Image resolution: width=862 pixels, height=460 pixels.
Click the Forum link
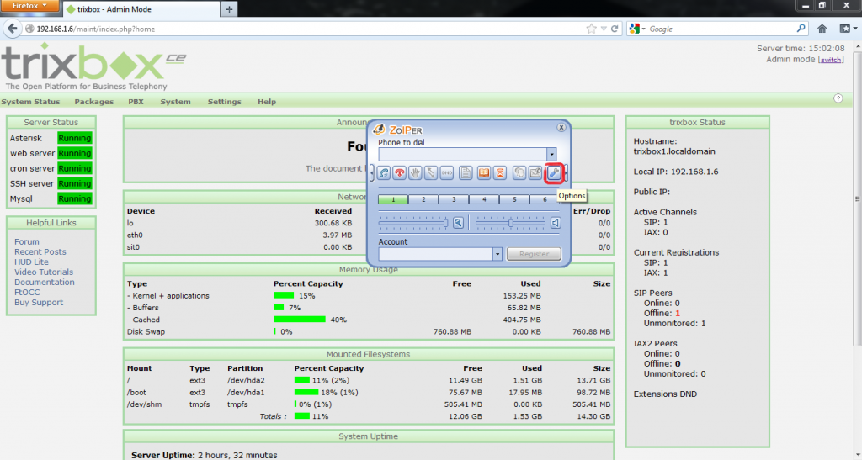(x=26, y=241)
